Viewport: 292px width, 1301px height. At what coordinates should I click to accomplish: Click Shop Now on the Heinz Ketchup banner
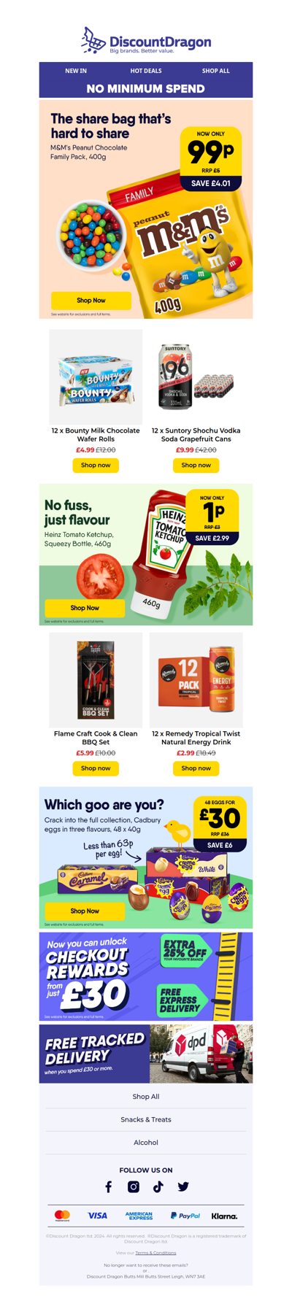[85, 608]
